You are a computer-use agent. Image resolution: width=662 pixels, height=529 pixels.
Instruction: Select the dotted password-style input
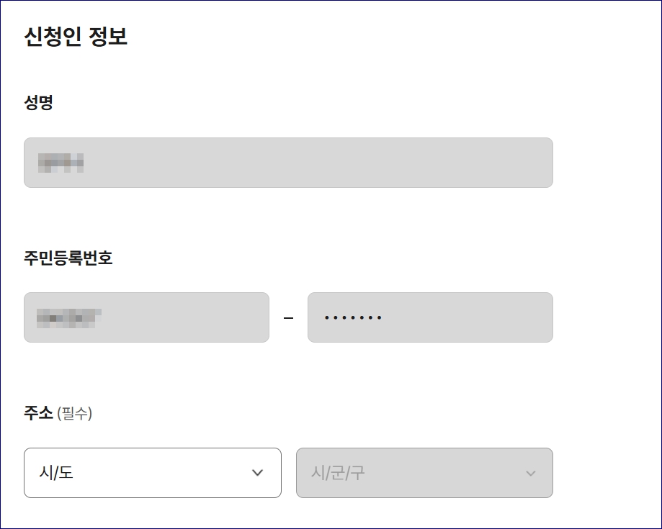click(430, 317)
